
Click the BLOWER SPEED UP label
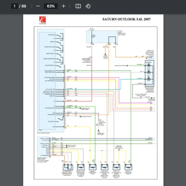click(50, 65)
